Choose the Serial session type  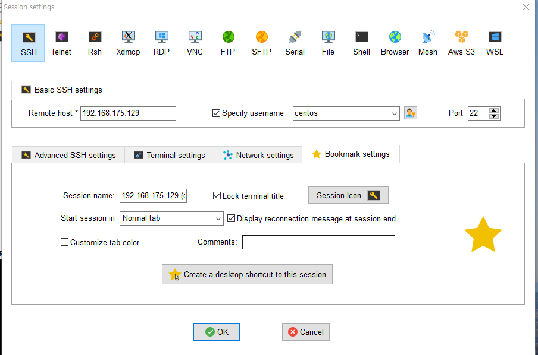point(295,43)
